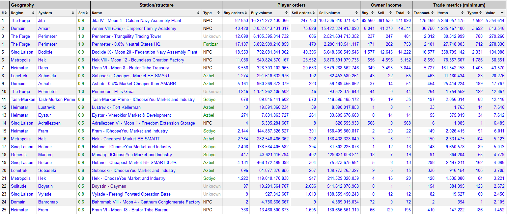Open Bahromab system link

coord(48,202)
